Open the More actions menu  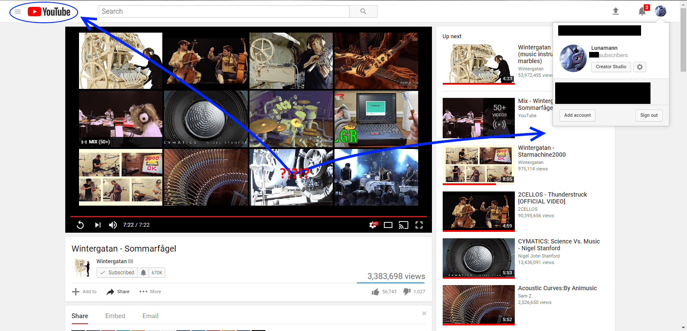pyautogui.click(x=150, y=292)
